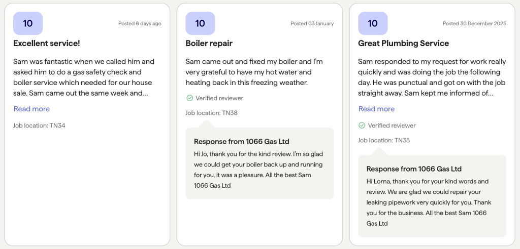Click the response to Lorna from 1066 Gas Ltd

432,196
